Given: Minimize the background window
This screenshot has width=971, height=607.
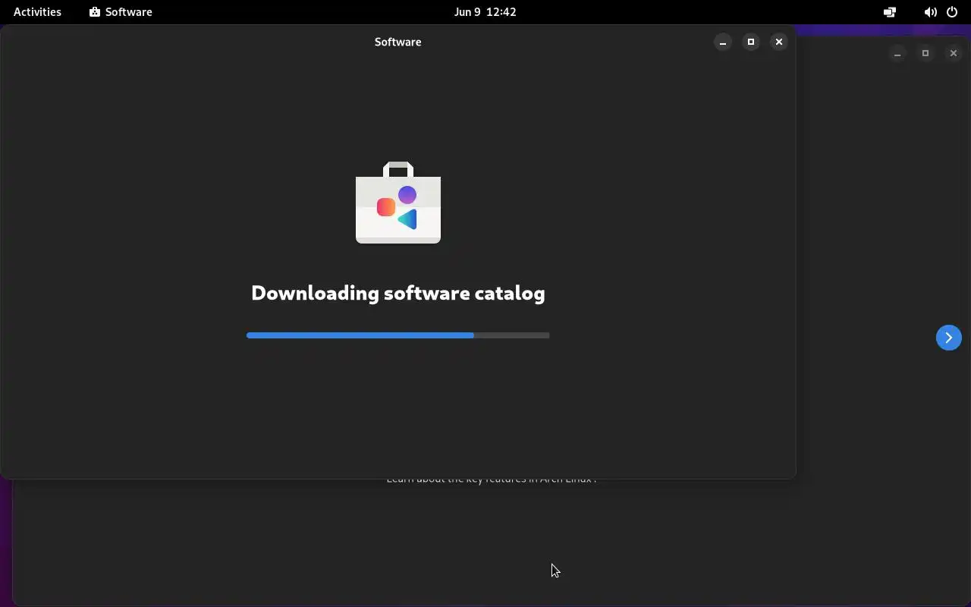Looking at the screenshot, I should pos(897,53).
